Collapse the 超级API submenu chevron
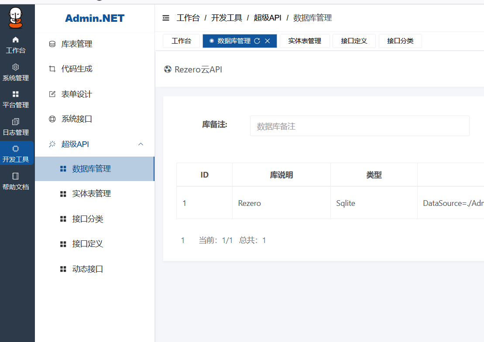 click(141, 144)
